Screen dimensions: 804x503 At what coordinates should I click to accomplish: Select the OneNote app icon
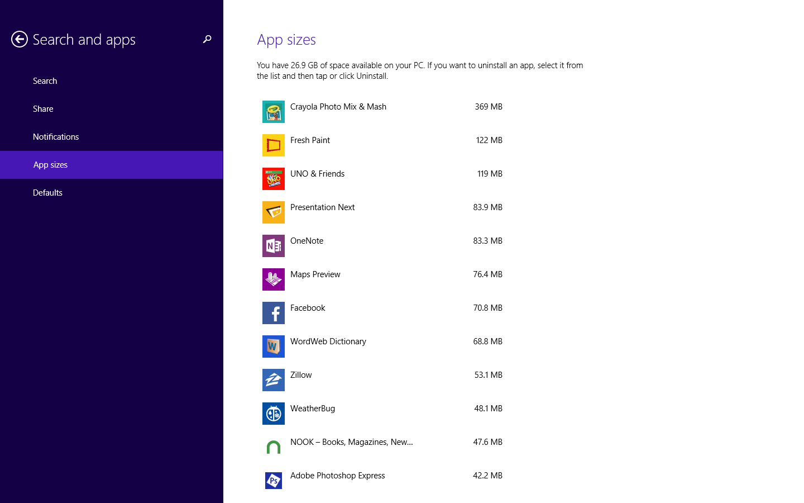(274, 246)
